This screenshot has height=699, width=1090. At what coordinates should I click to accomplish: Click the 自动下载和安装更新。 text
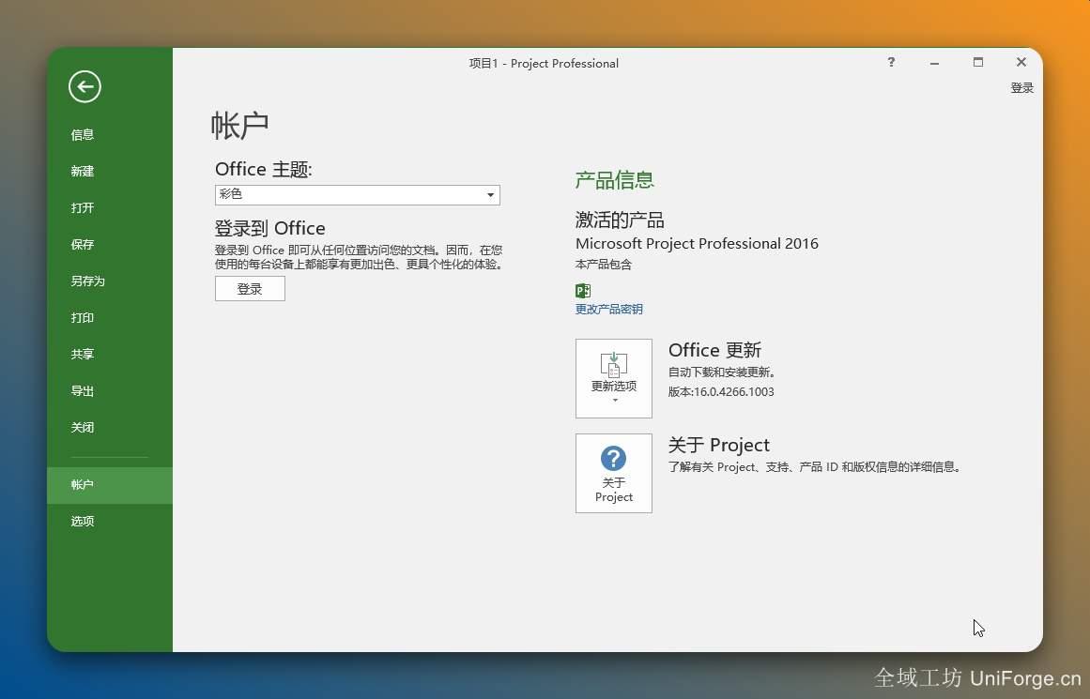pyautogui.click(x=722, y=372)
